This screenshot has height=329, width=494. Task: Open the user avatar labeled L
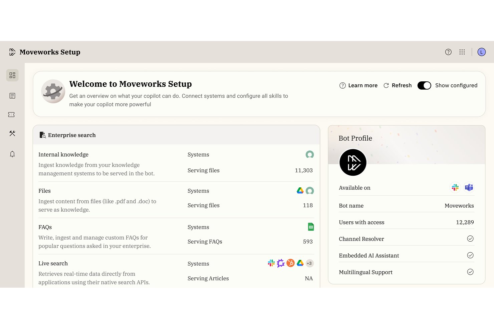(481, 52)
